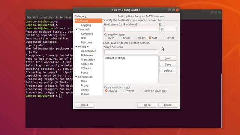Open the File menu in terminal window
Viewport: 240px width, 135px height.
pos(29,17)
